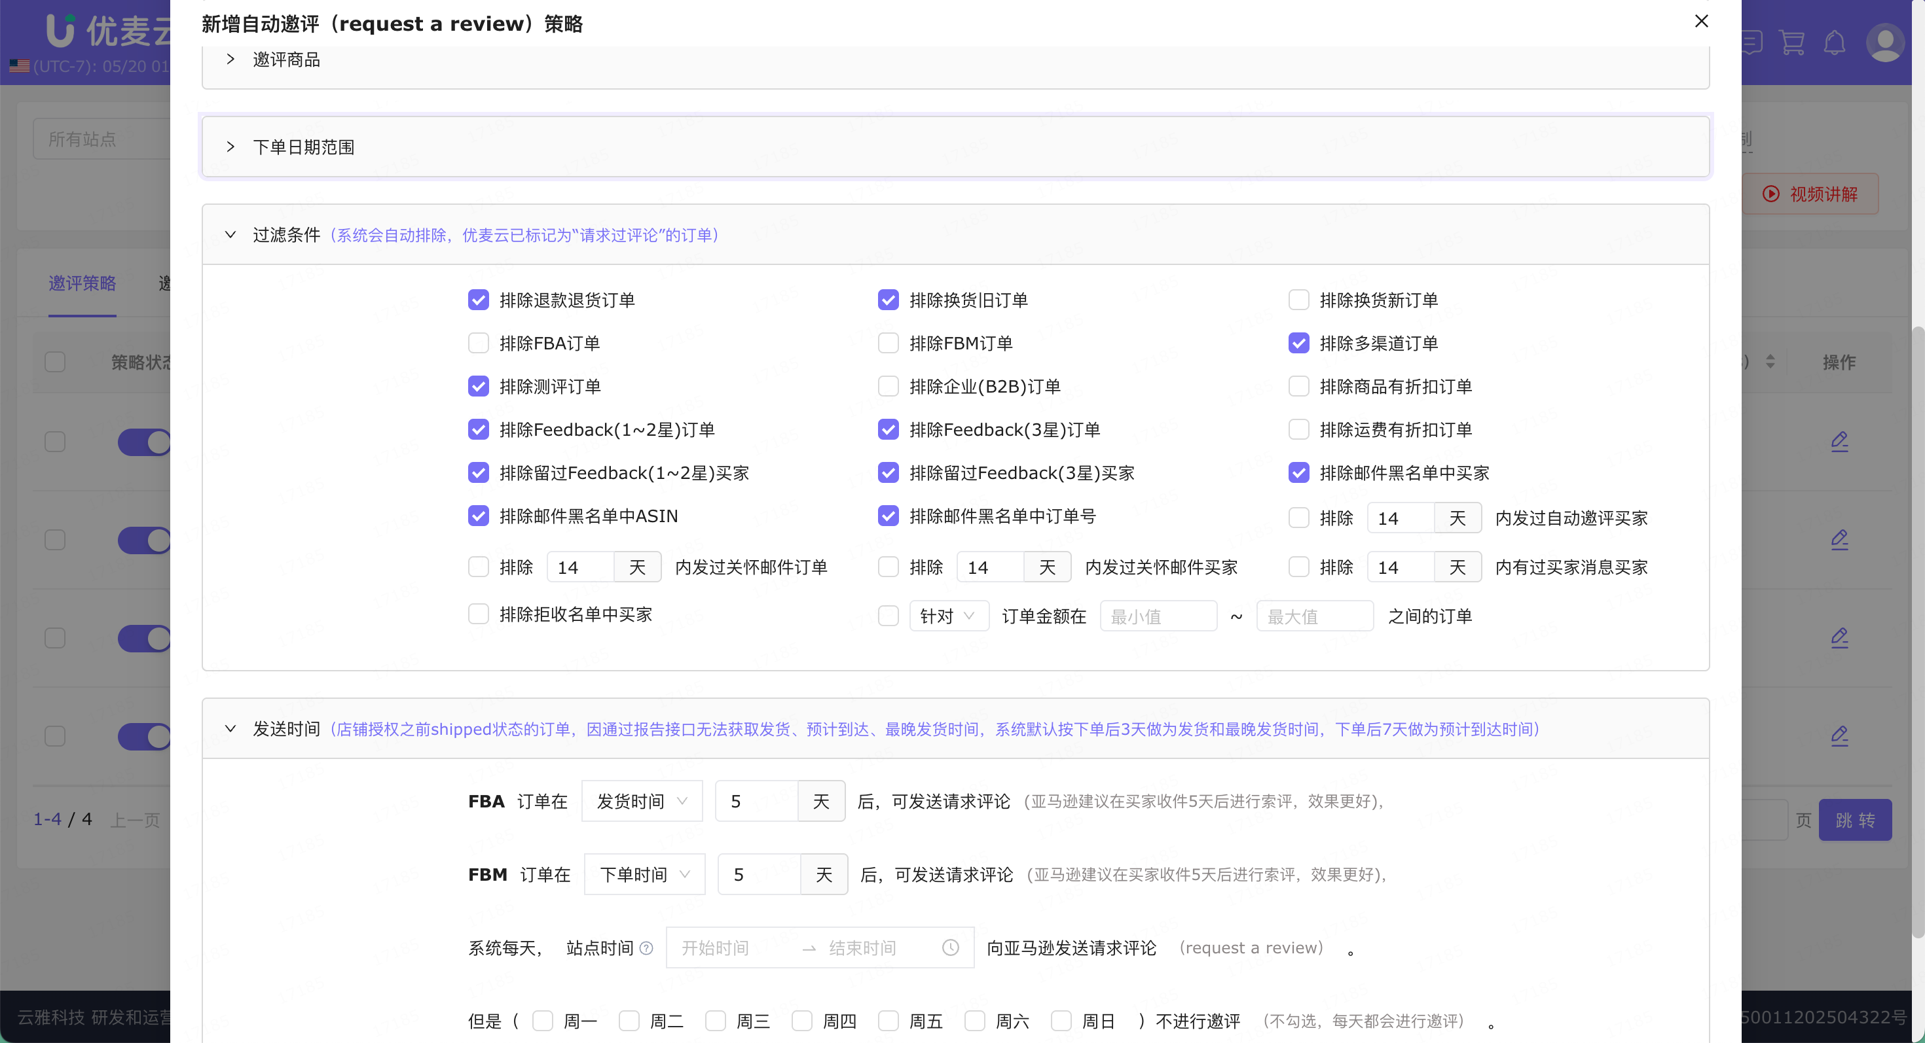1925x1043 pixels.
Task: Check 排除运费有折扣订单
Action: click(x=1299, y=430)
